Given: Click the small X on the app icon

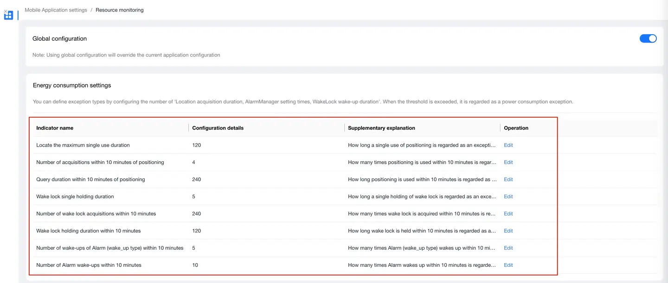Looking at the screenshot, I should click(5, 11).
